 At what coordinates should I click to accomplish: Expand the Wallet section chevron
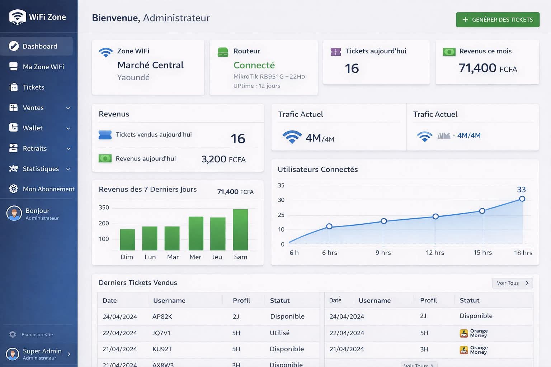68,128
